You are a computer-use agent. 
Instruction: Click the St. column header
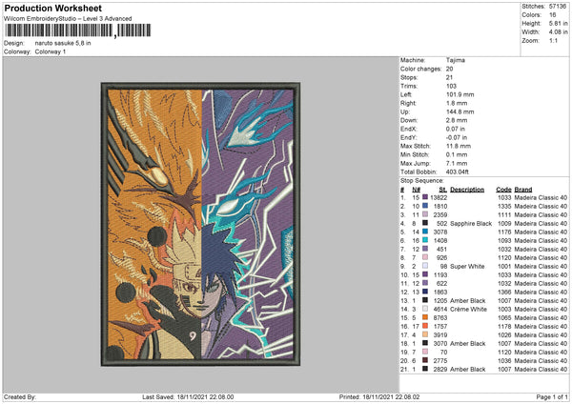coord(443,190)
